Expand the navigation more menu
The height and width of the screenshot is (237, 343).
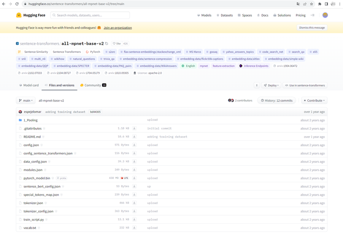(x=313, y=15)
